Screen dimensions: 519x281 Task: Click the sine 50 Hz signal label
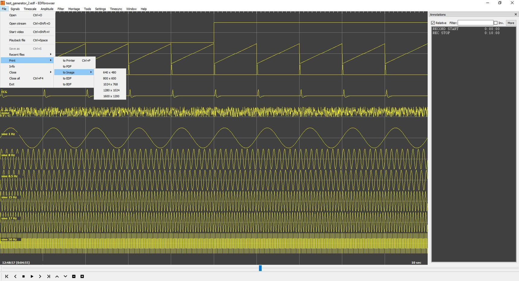9,239
